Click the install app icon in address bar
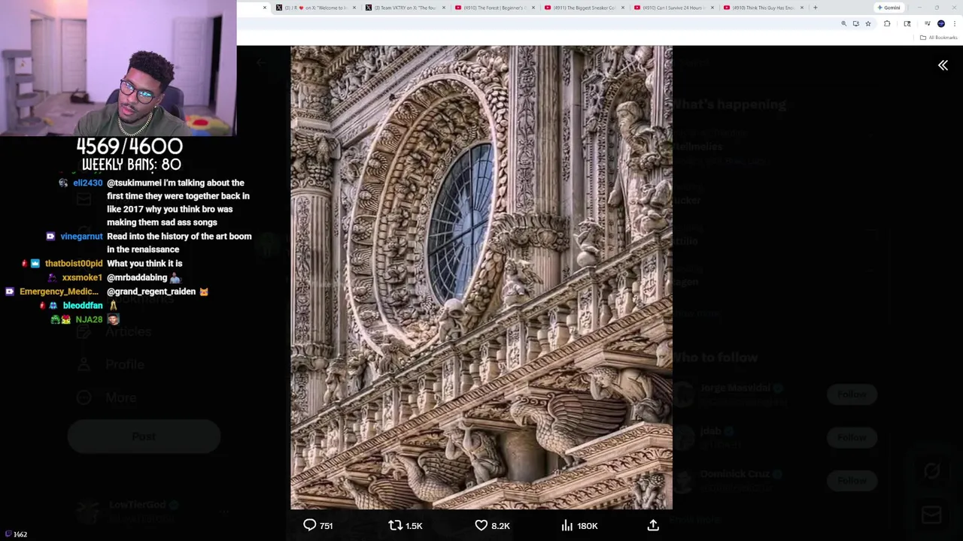Image resolution: width=963 pixels, height=541 pixels. click(855, 24)
